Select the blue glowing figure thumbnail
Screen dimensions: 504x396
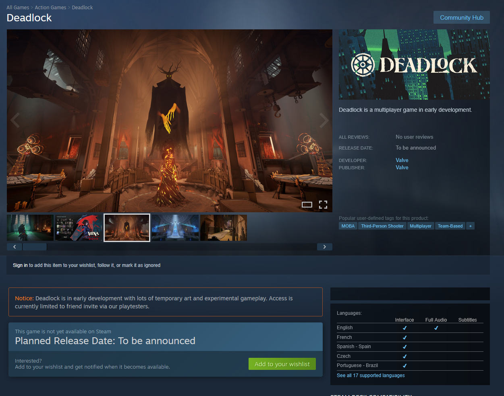pos(175,228)
